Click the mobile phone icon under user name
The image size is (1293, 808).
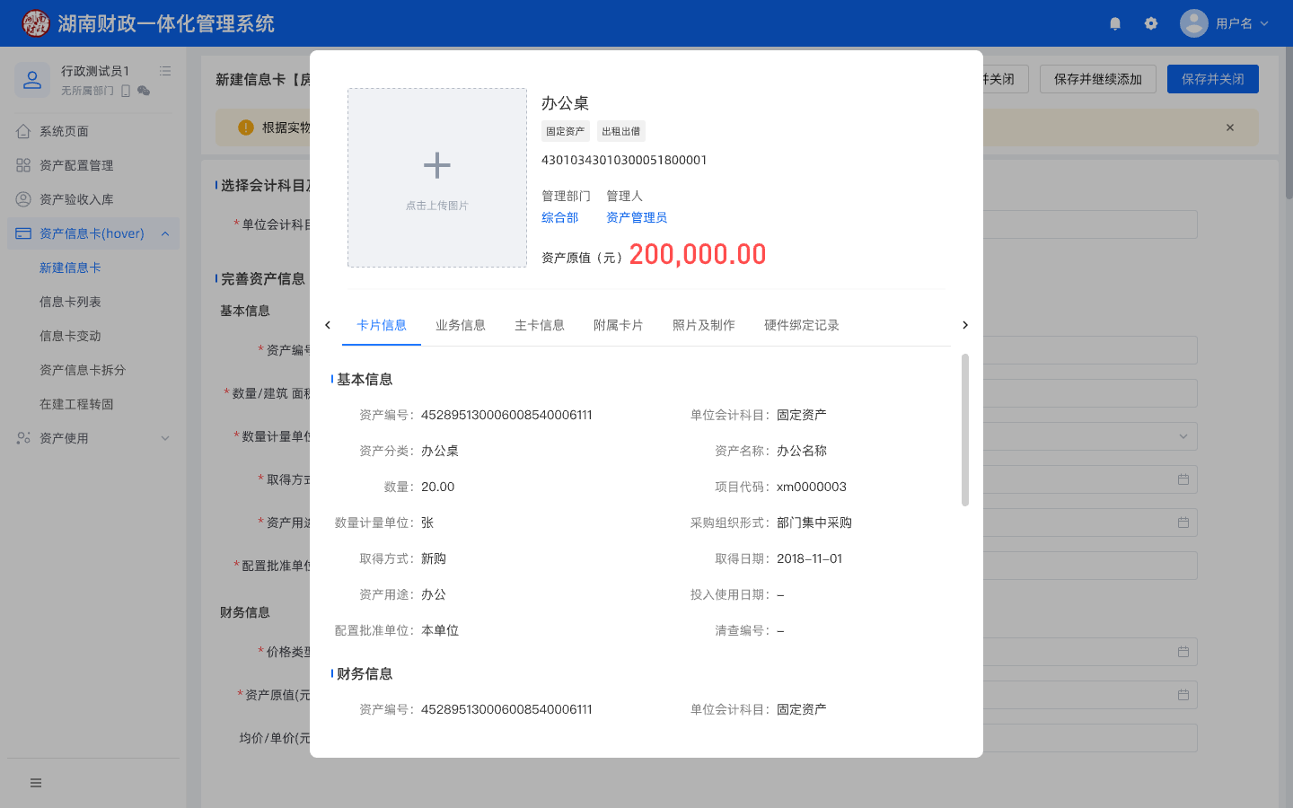coord(126,91)
